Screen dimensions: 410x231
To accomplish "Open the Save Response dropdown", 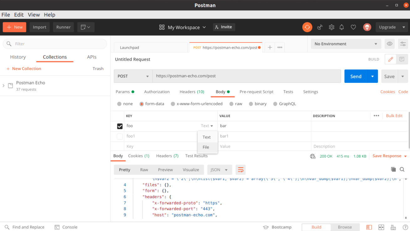I will [x=390, y=156].
